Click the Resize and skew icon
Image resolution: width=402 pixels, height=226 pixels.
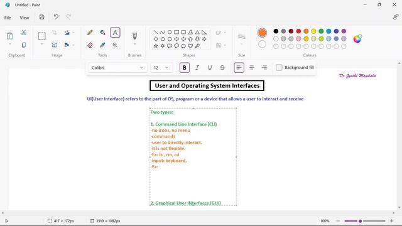tap(55, 45)
